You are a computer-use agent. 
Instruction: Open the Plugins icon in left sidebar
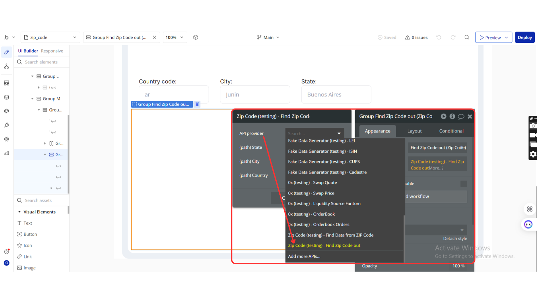point(7,125)
